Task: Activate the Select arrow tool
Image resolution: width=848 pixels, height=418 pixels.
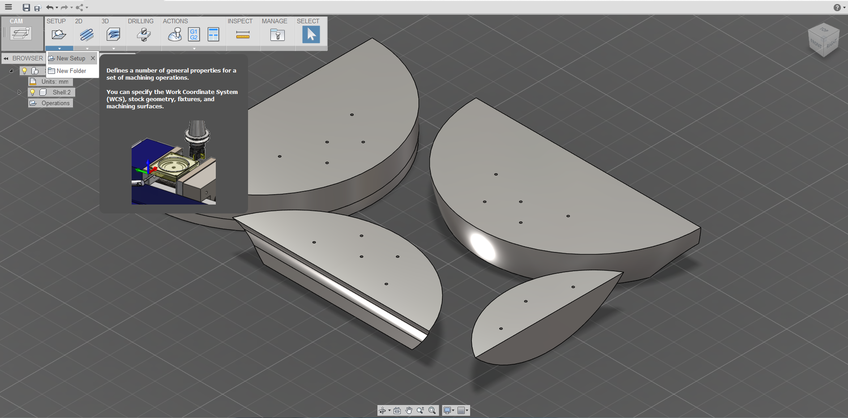Action: tap(311, 34)
